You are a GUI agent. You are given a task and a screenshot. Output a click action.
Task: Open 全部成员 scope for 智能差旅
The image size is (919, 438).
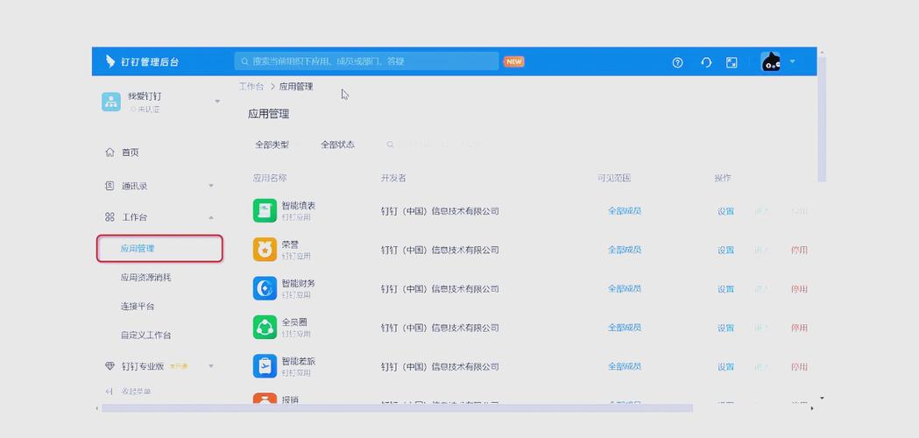click(x=624, y=366)
